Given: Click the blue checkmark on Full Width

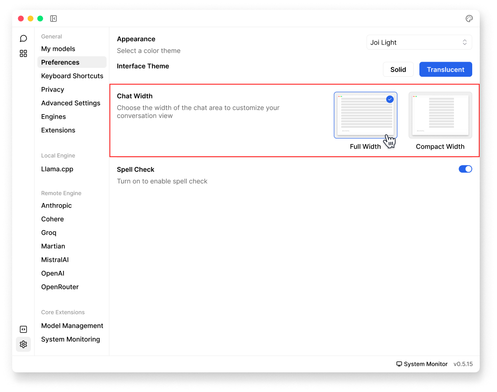Looking at the screenshot, I should click(x=390, y=99).
